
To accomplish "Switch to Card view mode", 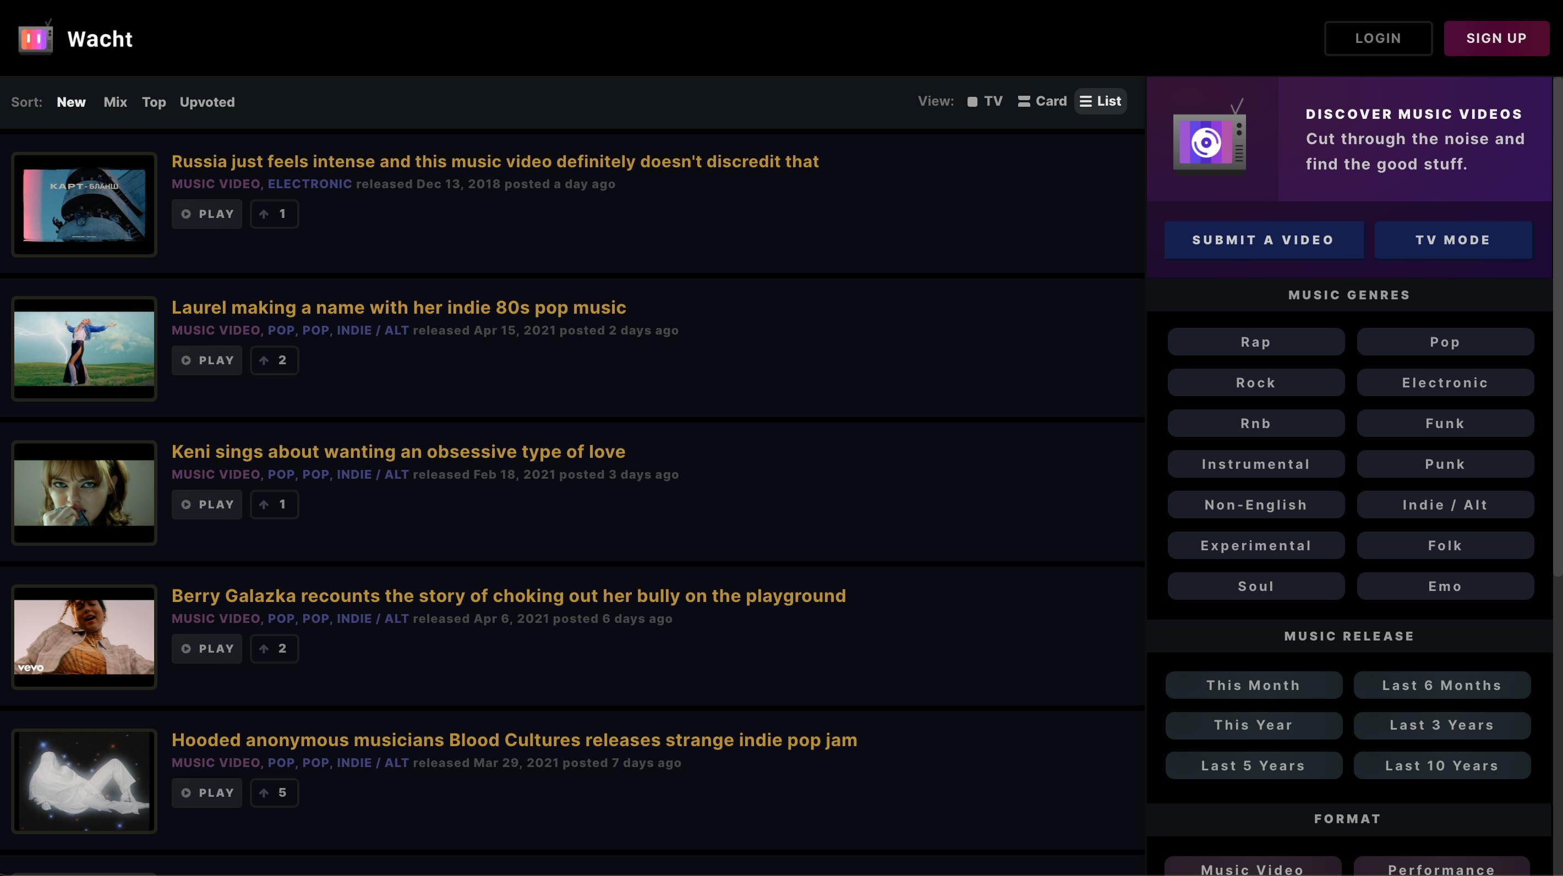I will (1042, 101).
